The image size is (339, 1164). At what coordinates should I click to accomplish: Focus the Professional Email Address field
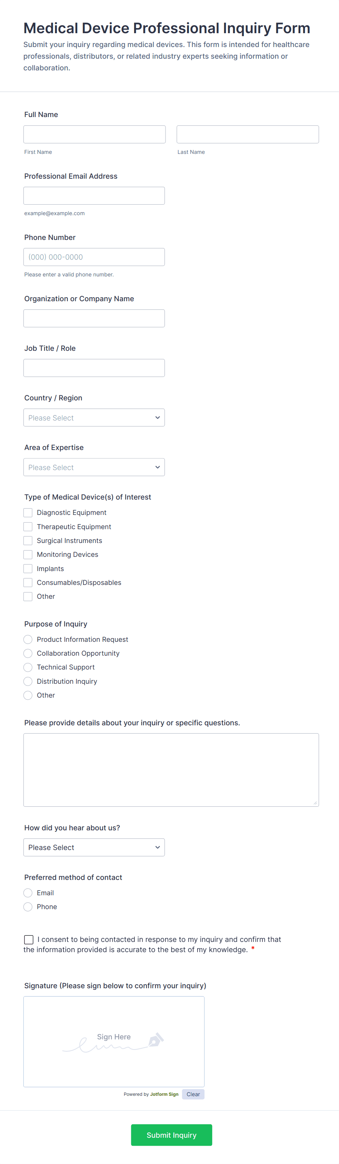(94, 196)
